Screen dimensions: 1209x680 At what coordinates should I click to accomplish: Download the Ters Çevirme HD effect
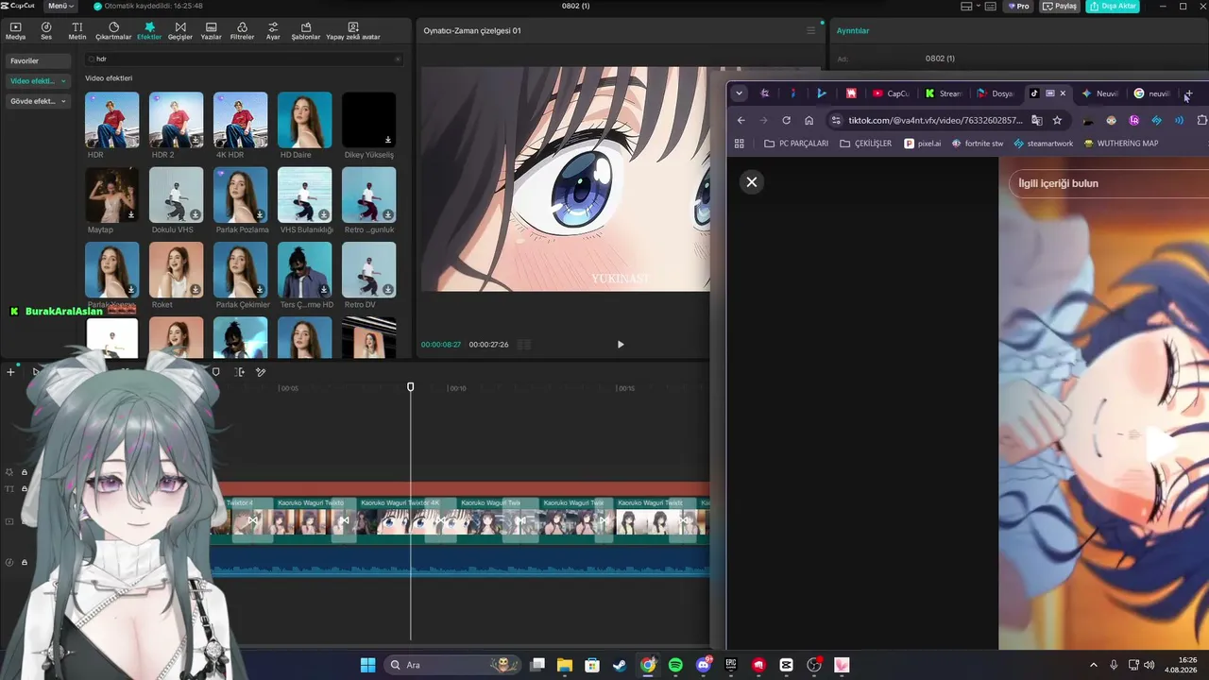click(x=324, y=289)
